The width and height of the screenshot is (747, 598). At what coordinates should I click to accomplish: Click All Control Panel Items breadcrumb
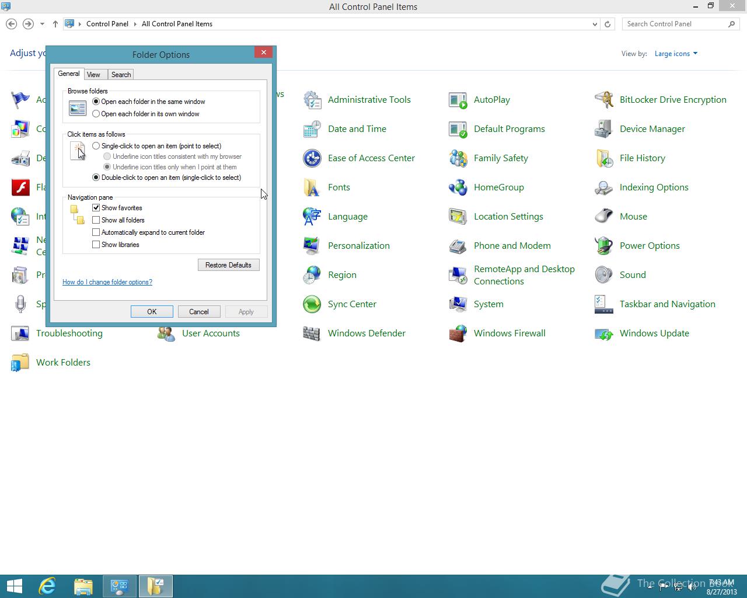coord(177,24)
